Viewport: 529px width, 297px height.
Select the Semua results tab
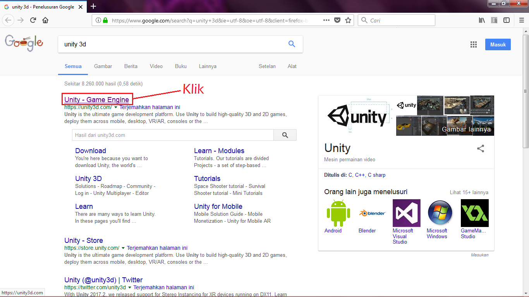[73, 66]
